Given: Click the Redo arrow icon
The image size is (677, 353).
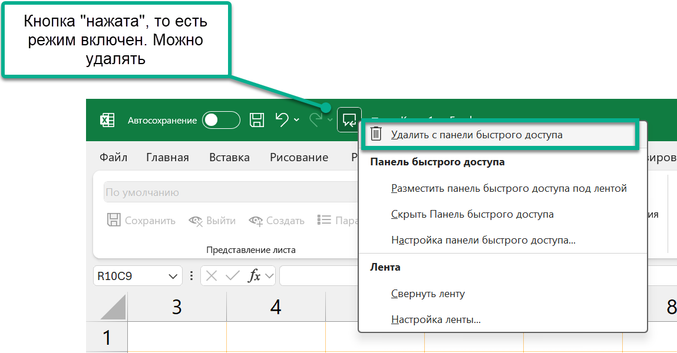Looking at the screenshot, I should 316,120.
